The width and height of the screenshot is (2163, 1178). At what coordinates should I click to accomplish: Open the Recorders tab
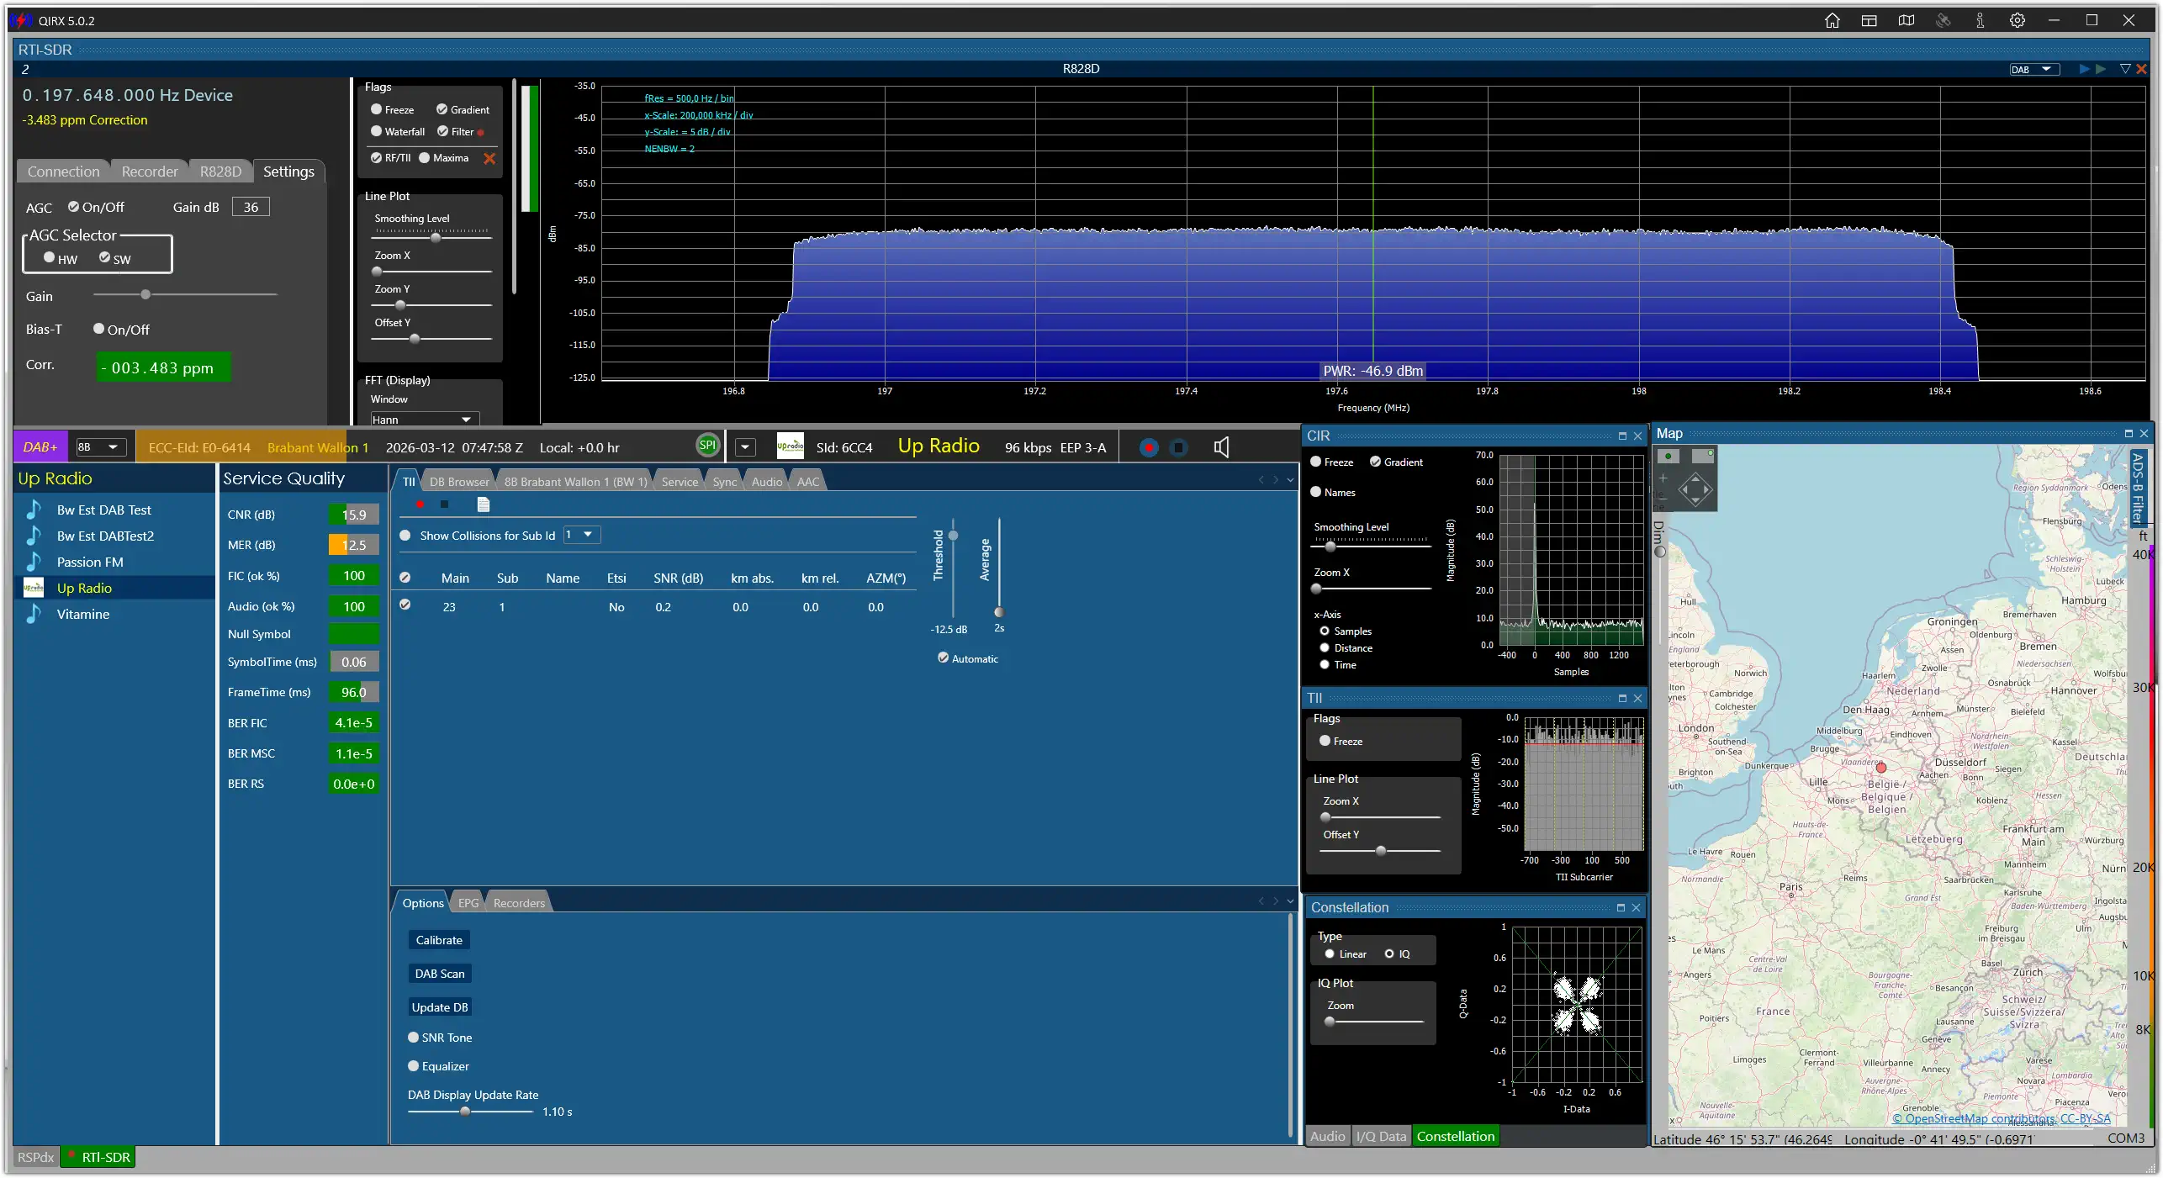518,903
